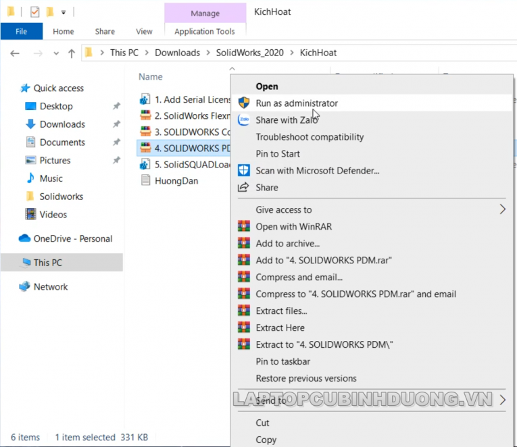Open the File ribbon tab

coord(22,31)
